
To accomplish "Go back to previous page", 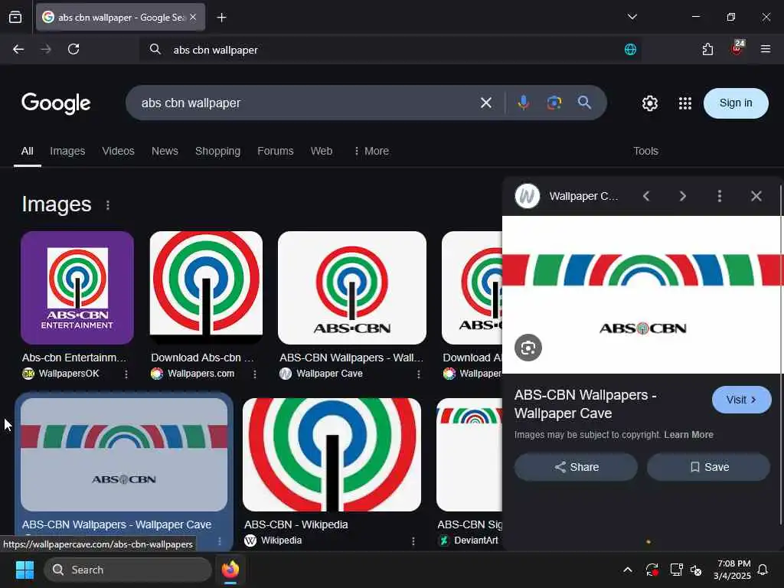I will [x=18, y=49].
